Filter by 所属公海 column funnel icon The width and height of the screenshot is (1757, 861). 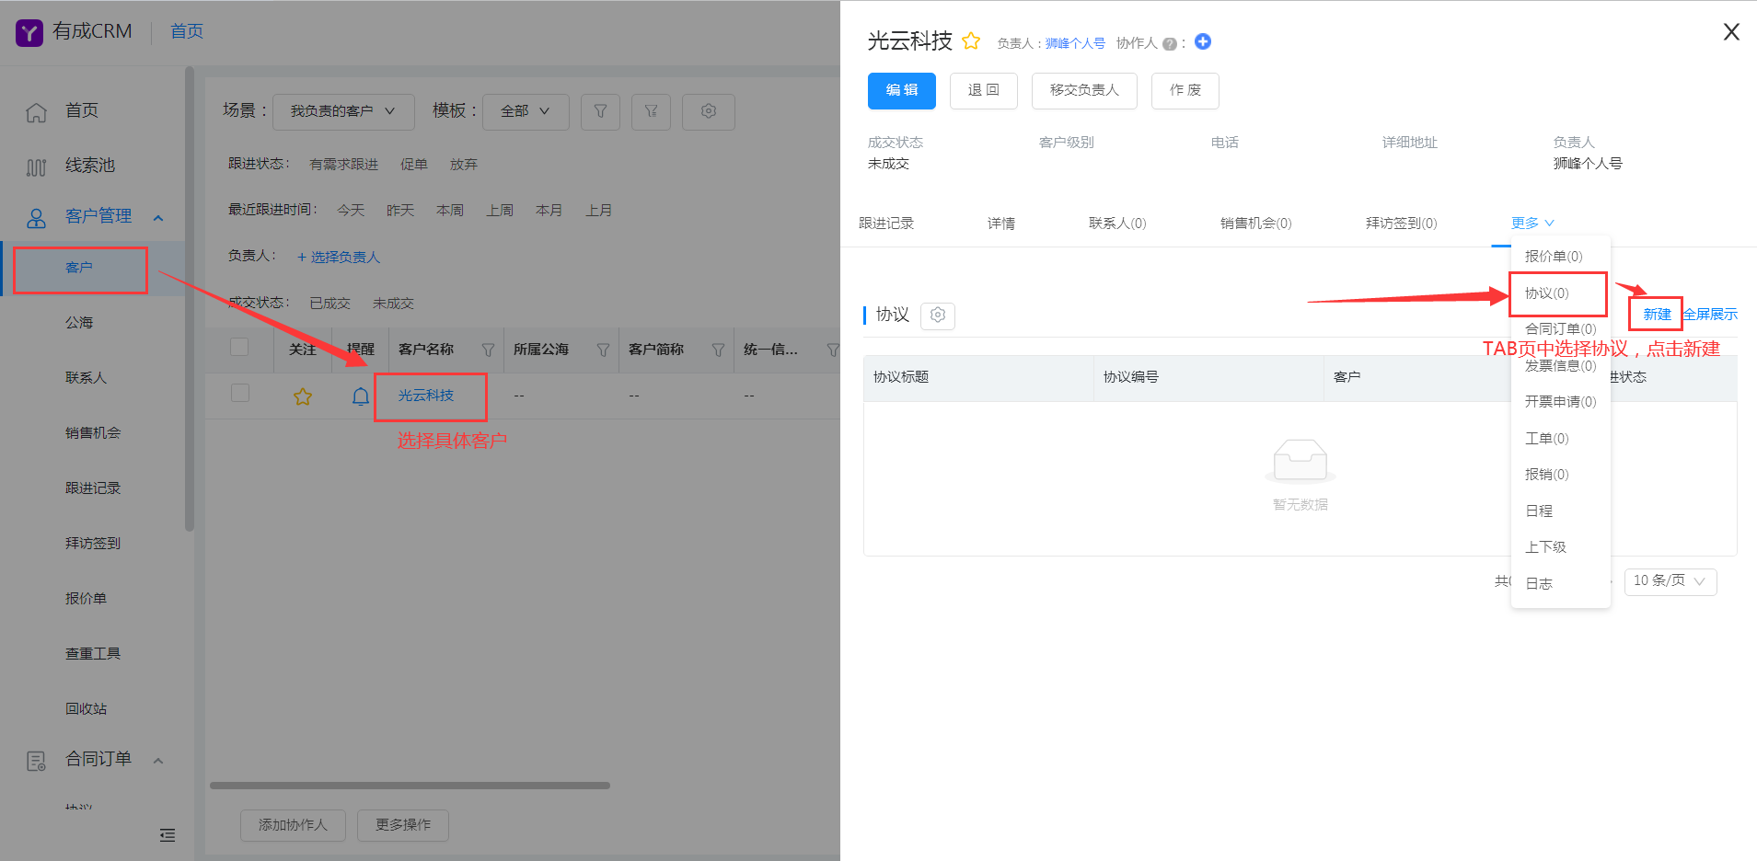(604, 350)
